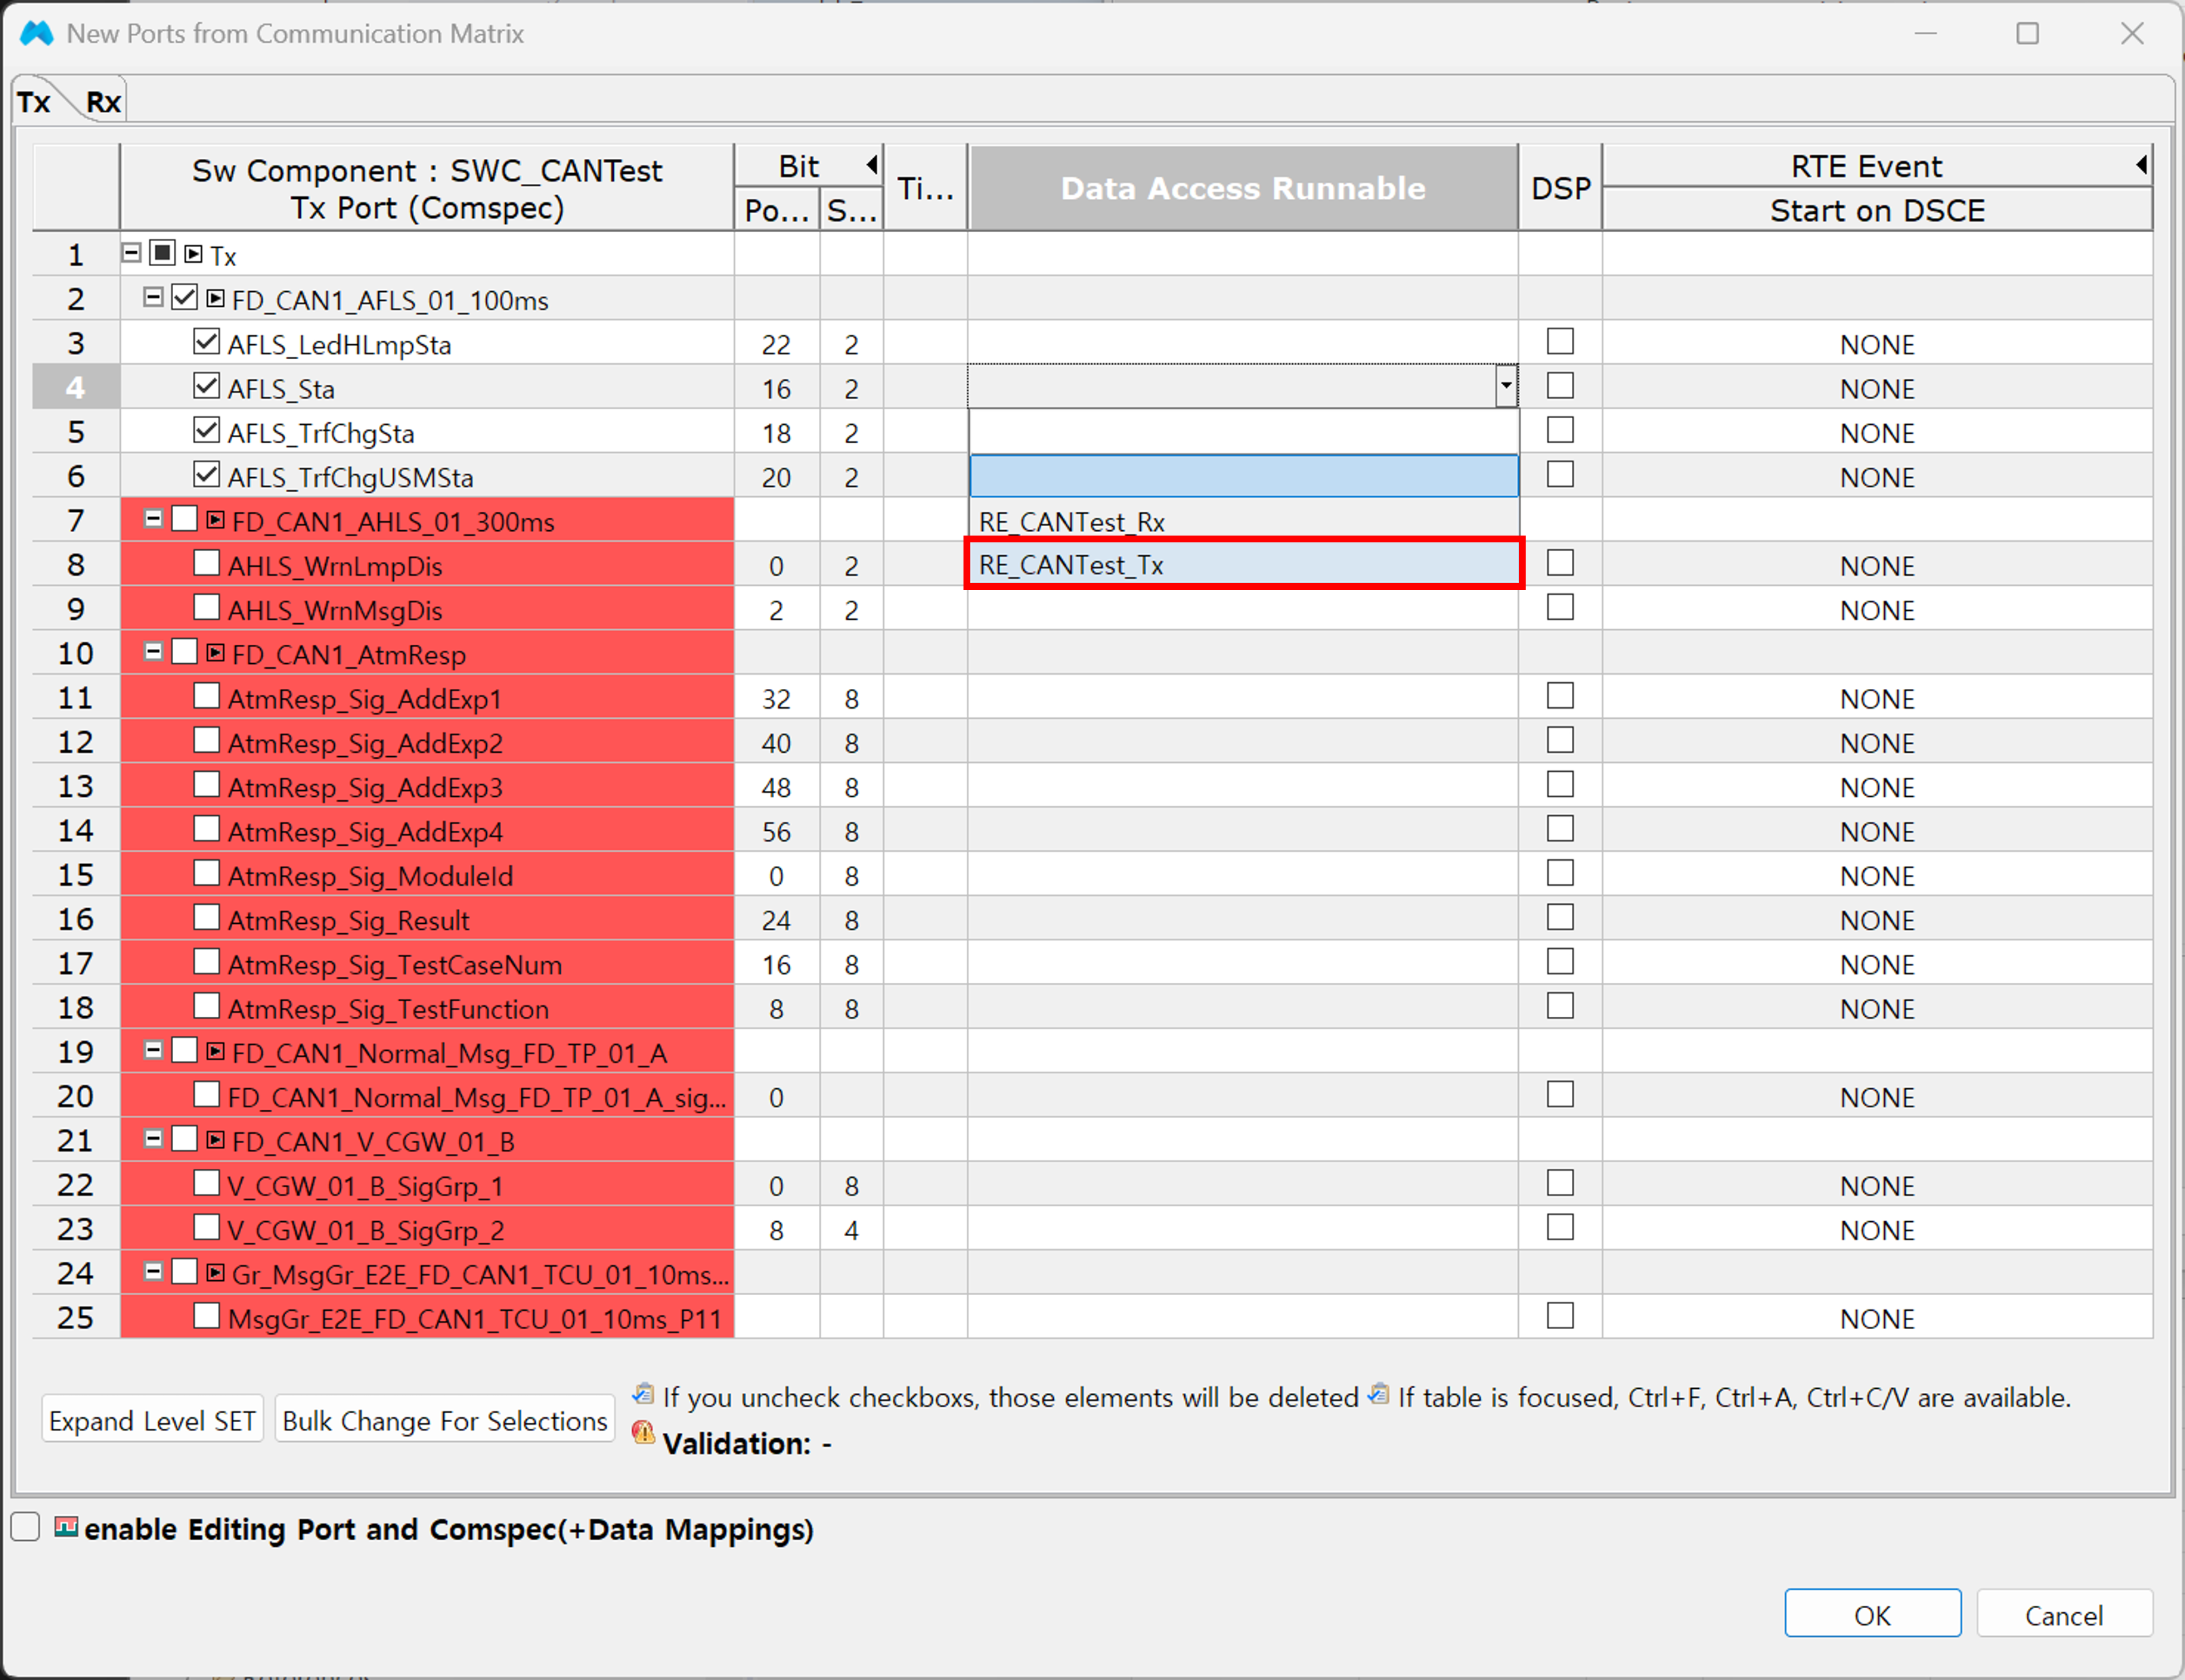Click the Po... bit position column header
Screen dimensions: 2185x1680
(777, 210)
